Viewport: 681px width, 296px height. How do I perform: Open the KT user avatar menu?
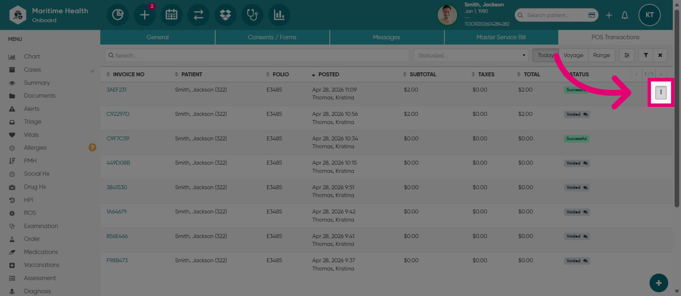(649, 15)
